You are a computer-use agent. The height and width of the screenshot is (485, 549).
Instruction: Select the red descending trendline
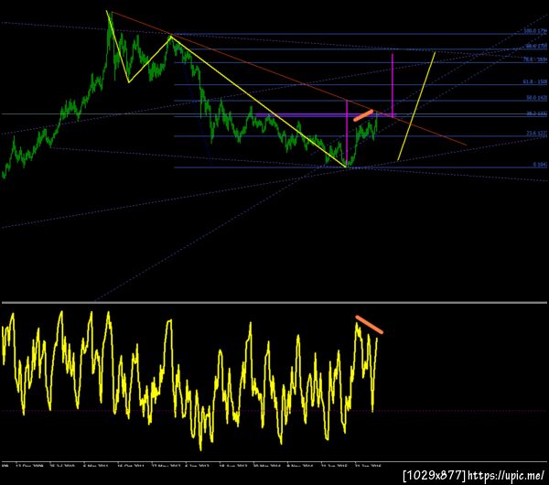(289, 78)
